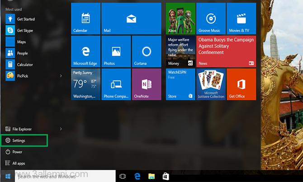303x182 pixels.
Task: Open the Mail tile
Action: tap(131, 19)
